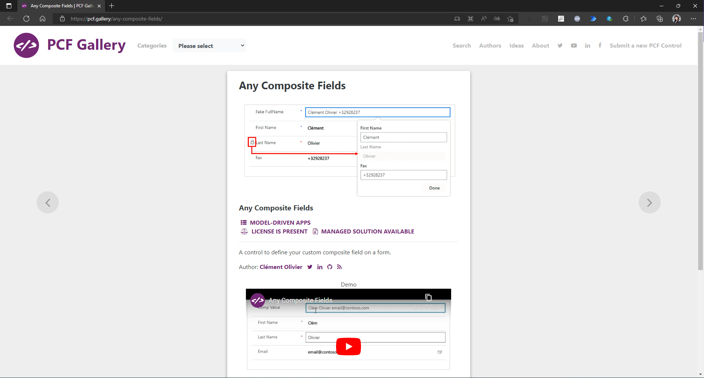The width and height of the screenshot is (704, 378).
Task: Click the PCF Gallery Twitter icon in header
Action: pyautogui.click(x=560, y=45)
